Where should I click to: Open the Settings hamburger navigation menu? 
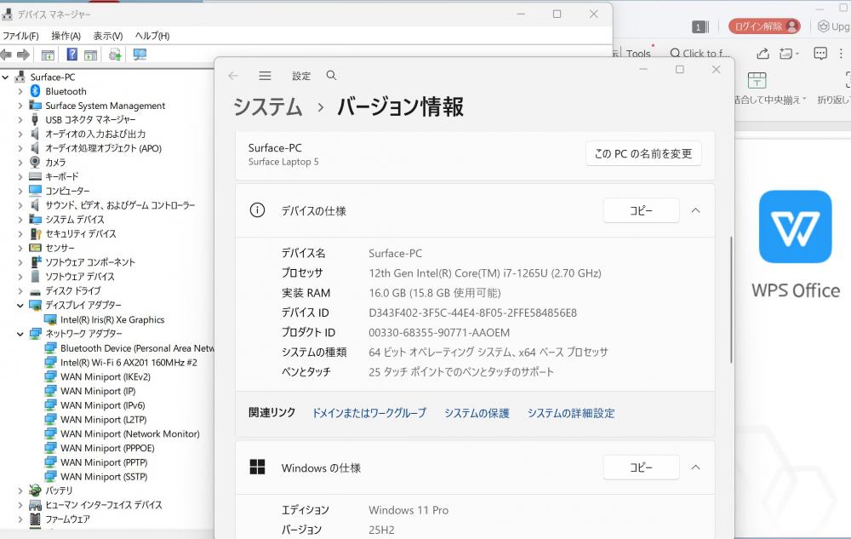265,76
